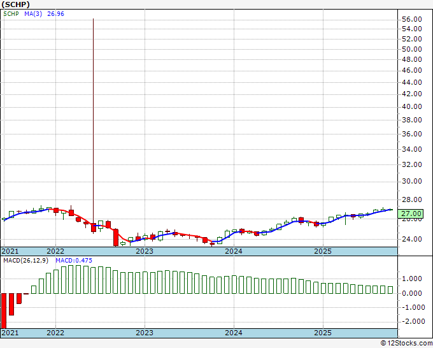Click the 56.00 price axis label
Viewport: 433px width, 348px height.
pyautogui.click(x=412, y=19)
